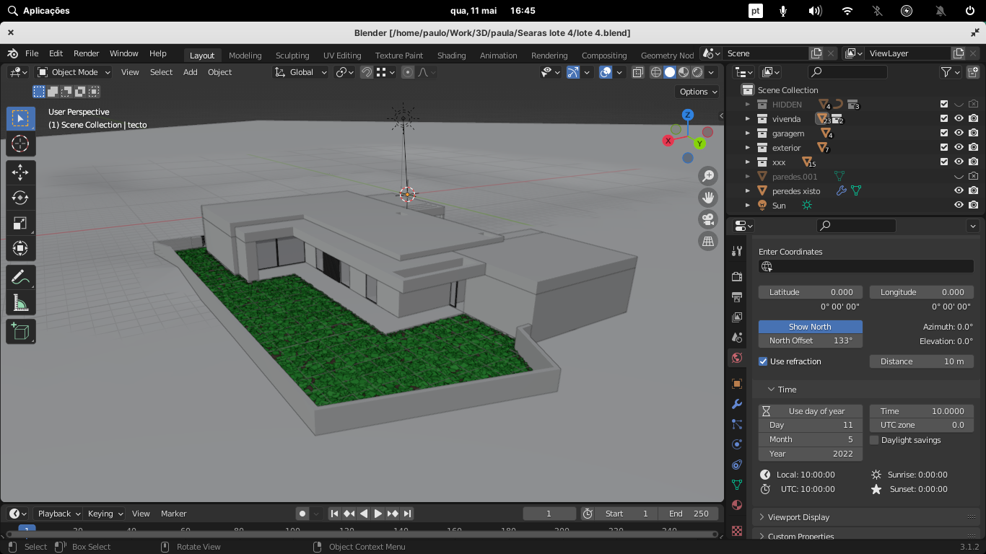The image size is (986, 554).
Task: Open the Object Mode dropdown
Action: click(x=74, y=72)
